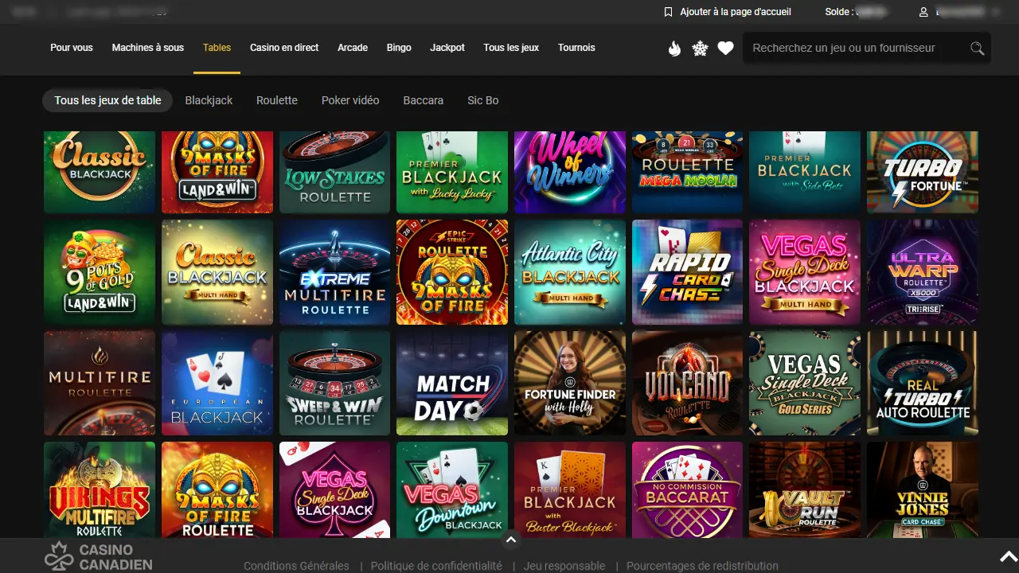Open Real Turbo Auto Roulette
Image resolution: width=1019 pixels, height=573 pixels.
[x=923, y=384]
